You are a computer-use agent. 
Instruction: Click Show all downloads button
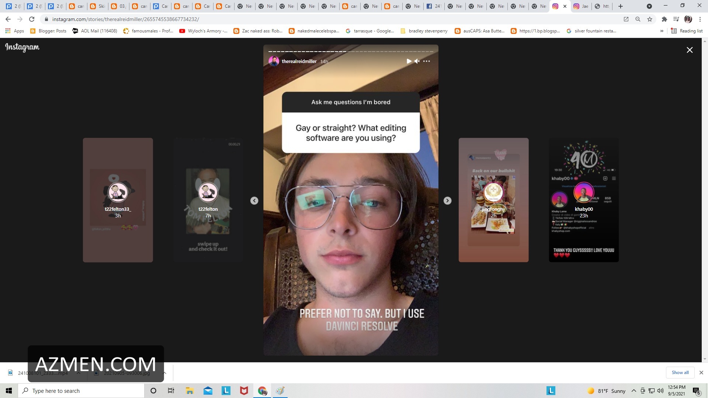680,373
